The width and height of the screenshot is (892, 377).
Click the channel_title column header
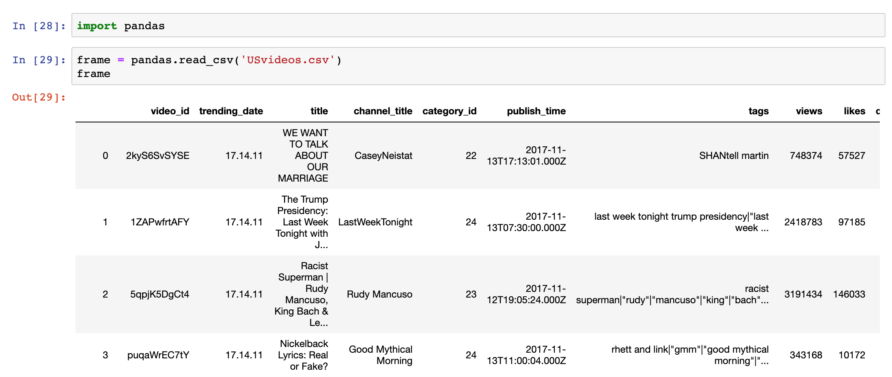383,111
